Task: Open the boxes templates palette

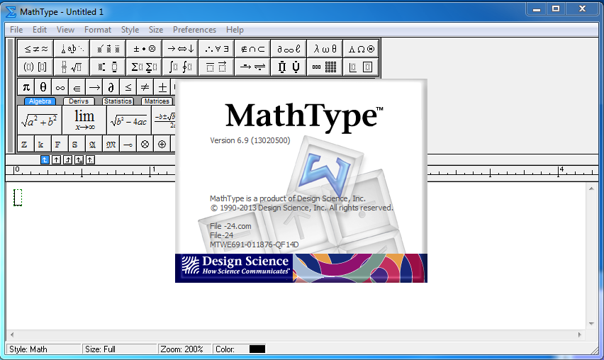Action: pyautogui.click(x=362, y=67)
